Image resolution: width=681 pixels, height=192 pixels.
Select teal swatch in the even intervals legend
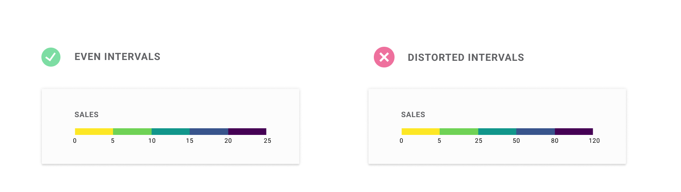coord(171,132)
